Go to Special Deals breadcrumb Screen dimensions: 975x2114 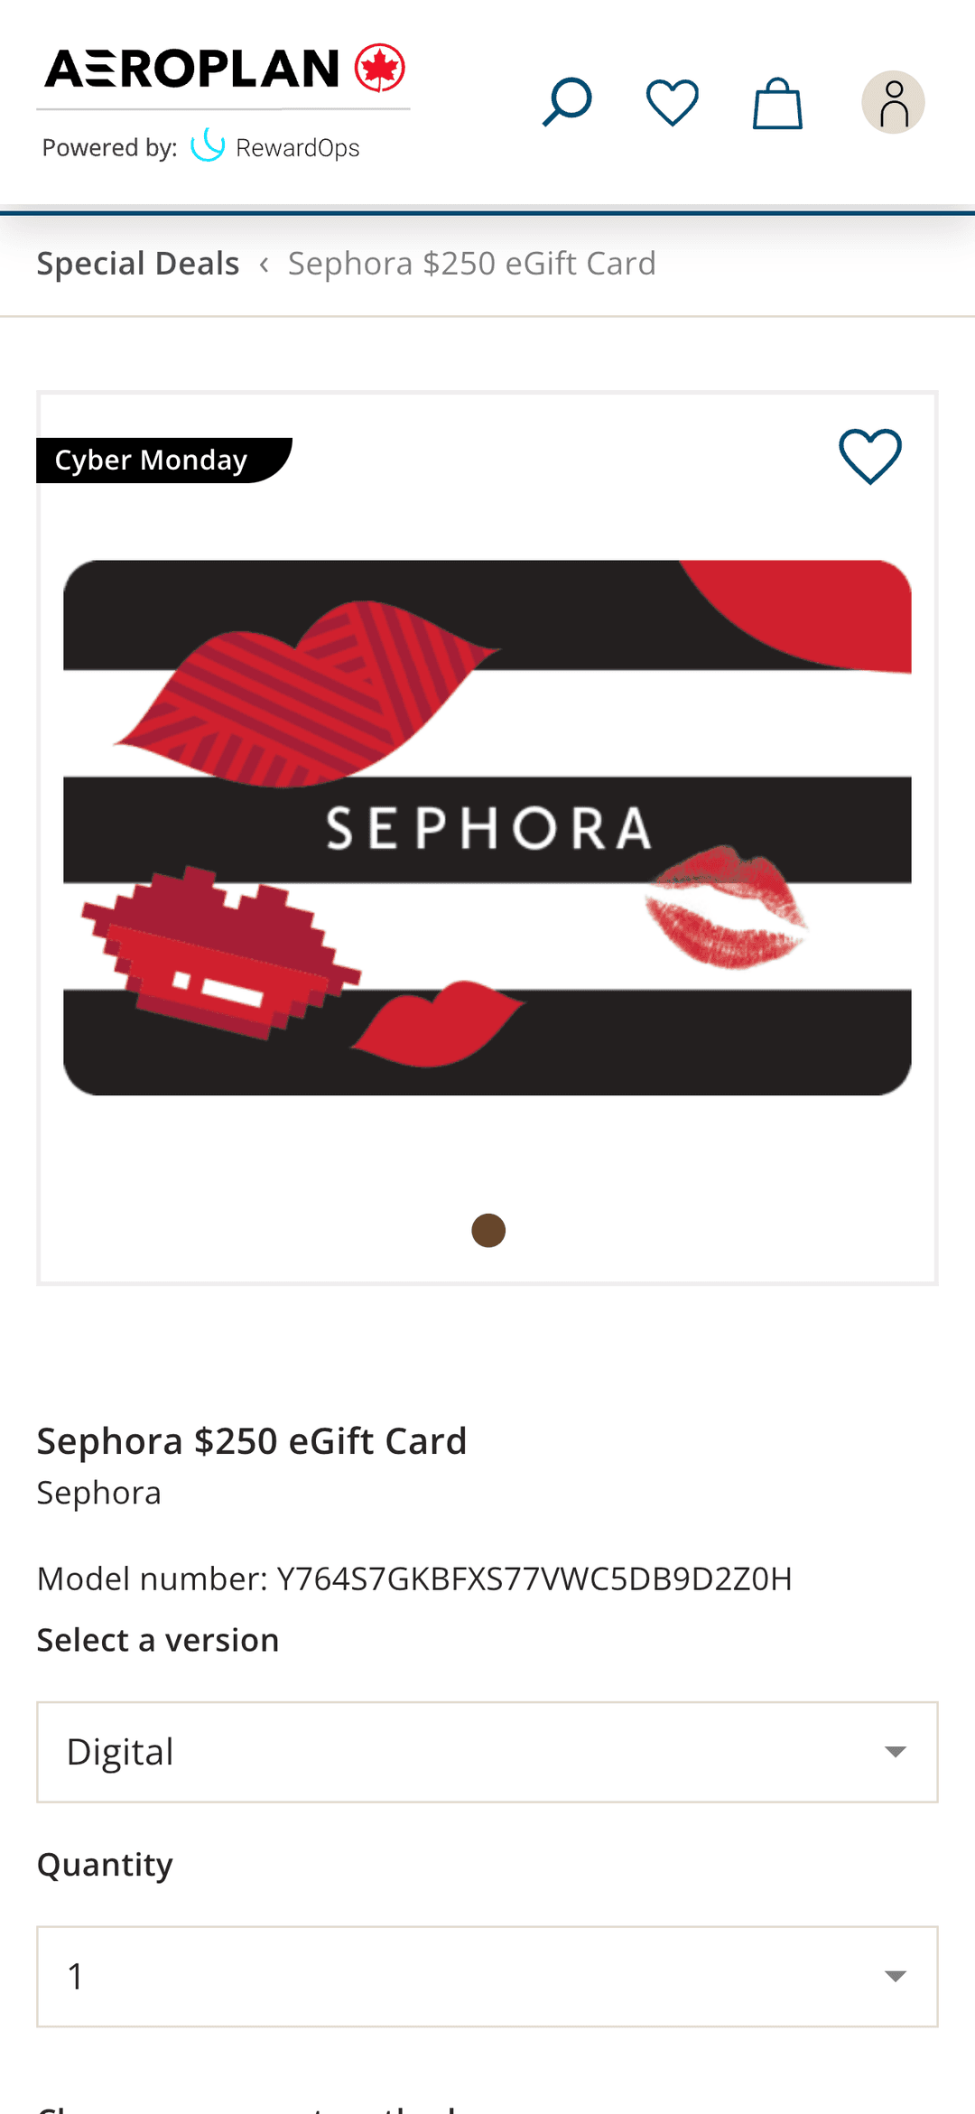(138, 264)
